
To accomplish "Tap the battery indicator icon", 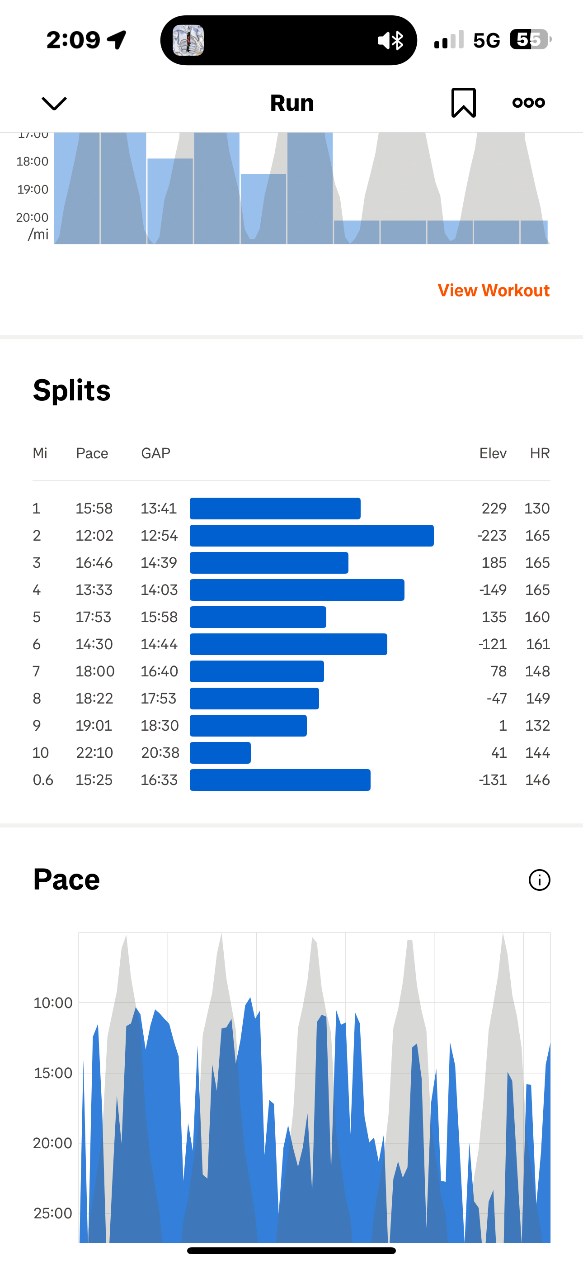I will [530, 40].
